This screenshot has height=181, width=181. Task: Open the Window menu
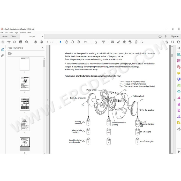coord(22,33)
